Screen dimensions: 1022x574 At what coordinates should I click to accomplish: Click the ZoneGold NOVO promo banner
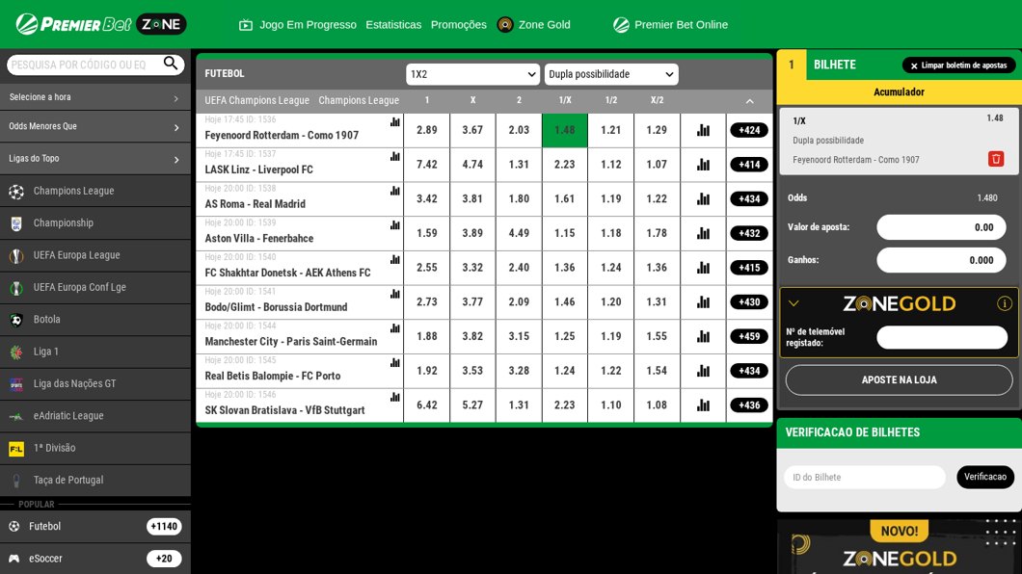(899, 546)
